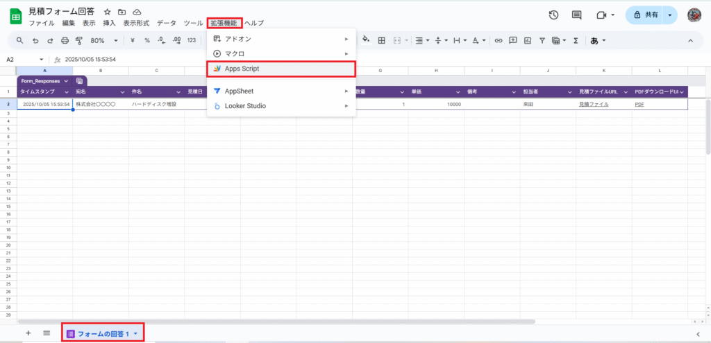Open the タイムスタンプ column header dropdown
This screenshot has width=711, height=343.
pos(67,92)
